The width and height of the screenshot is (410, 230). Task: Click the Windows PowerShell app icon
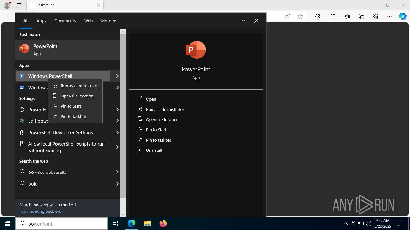tap(22, 76)
